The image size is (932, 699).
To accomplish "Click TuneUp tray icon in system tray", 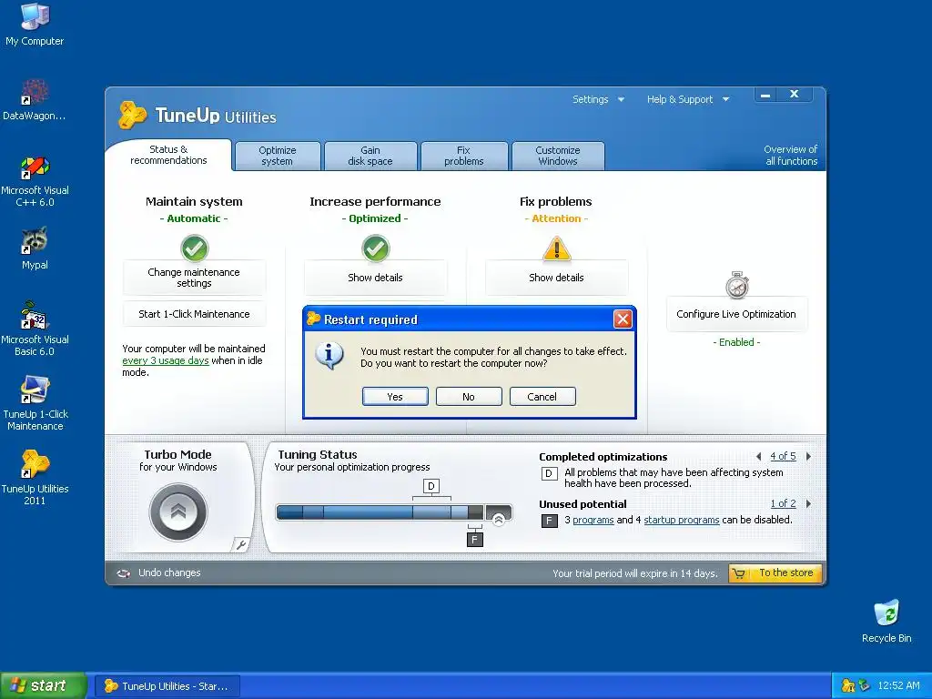I will 848,685.
